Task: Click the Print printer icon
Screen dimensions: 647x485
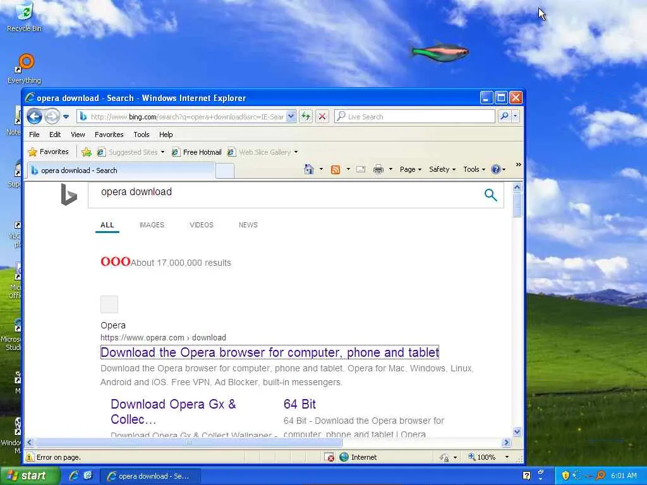Action: 378,169
